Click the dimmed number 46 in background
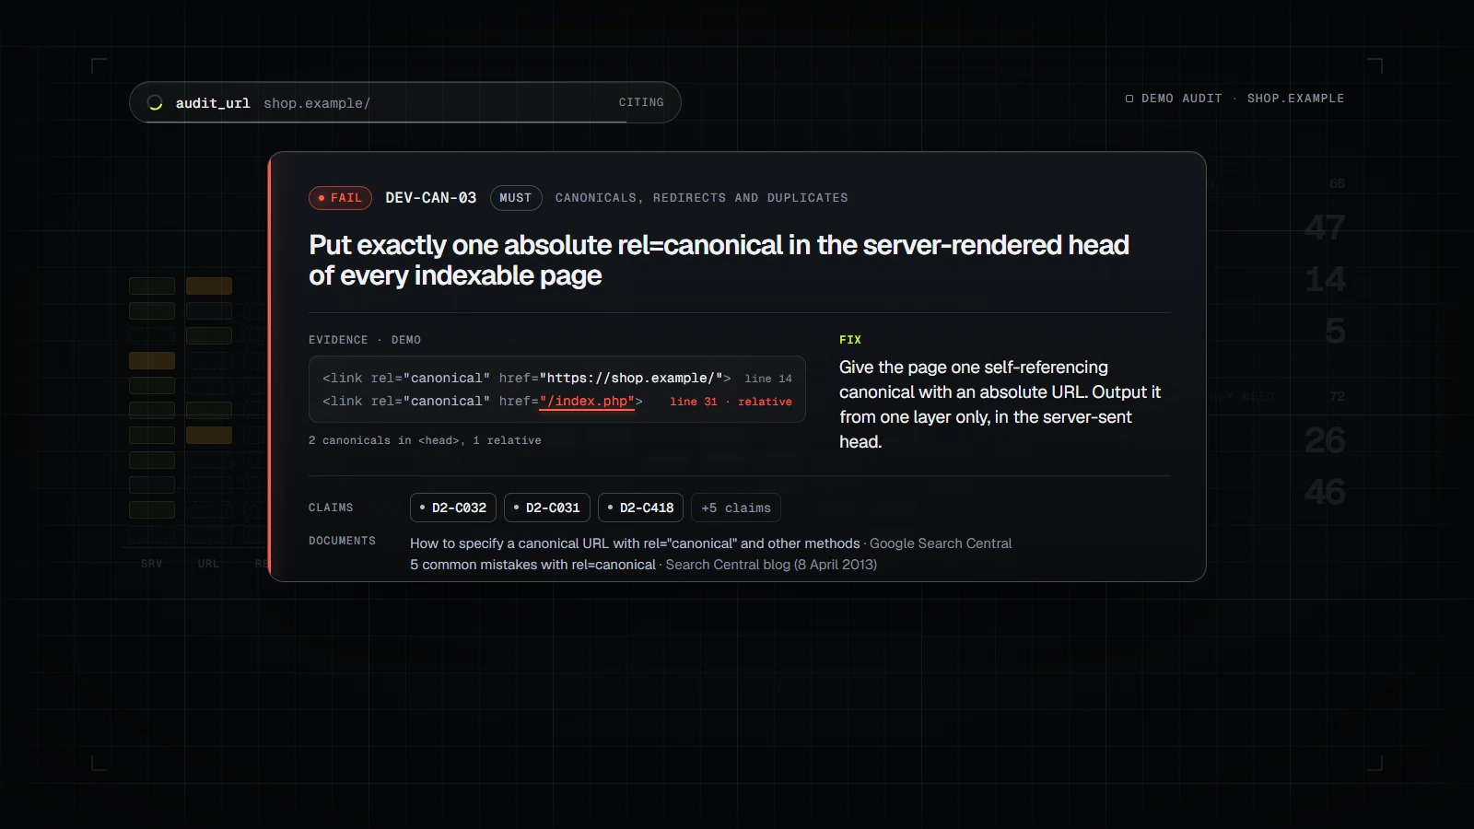Screen dimensions: 1474x829 [x=1325, y=492]
